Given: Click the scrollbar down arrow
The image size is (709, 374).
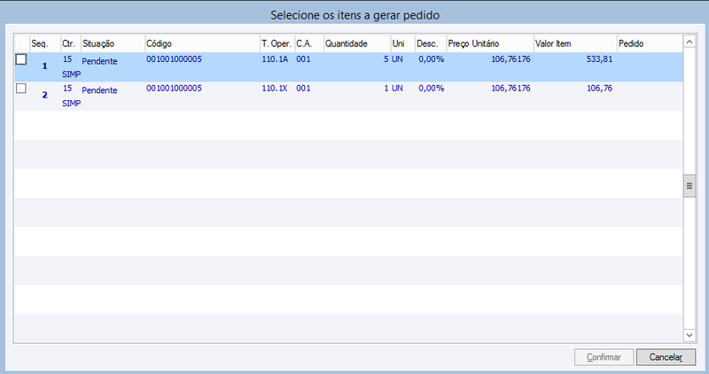Looking at the screenshot, I should click(690, 335).
